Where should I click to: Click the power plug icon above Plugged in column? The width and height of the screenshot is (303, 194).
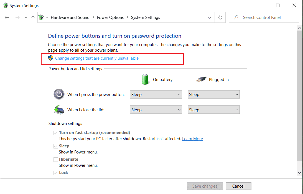[x=201, y=79]
